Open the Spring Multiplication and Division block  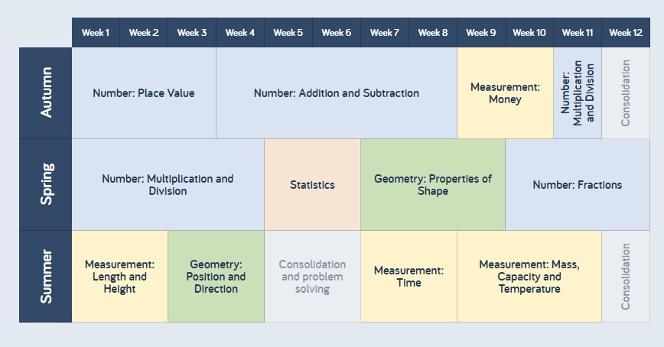(x=168, y=184)
